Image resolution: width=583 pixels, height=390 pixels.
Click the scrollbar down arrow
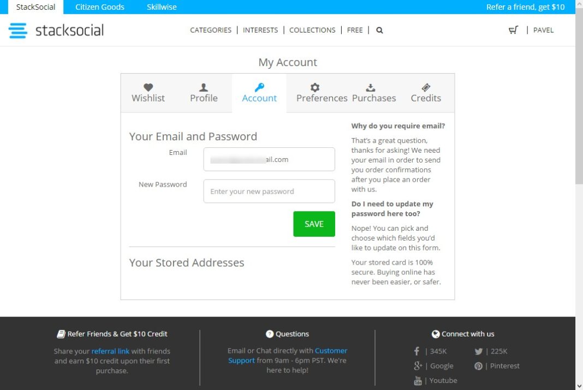(579, 386)
